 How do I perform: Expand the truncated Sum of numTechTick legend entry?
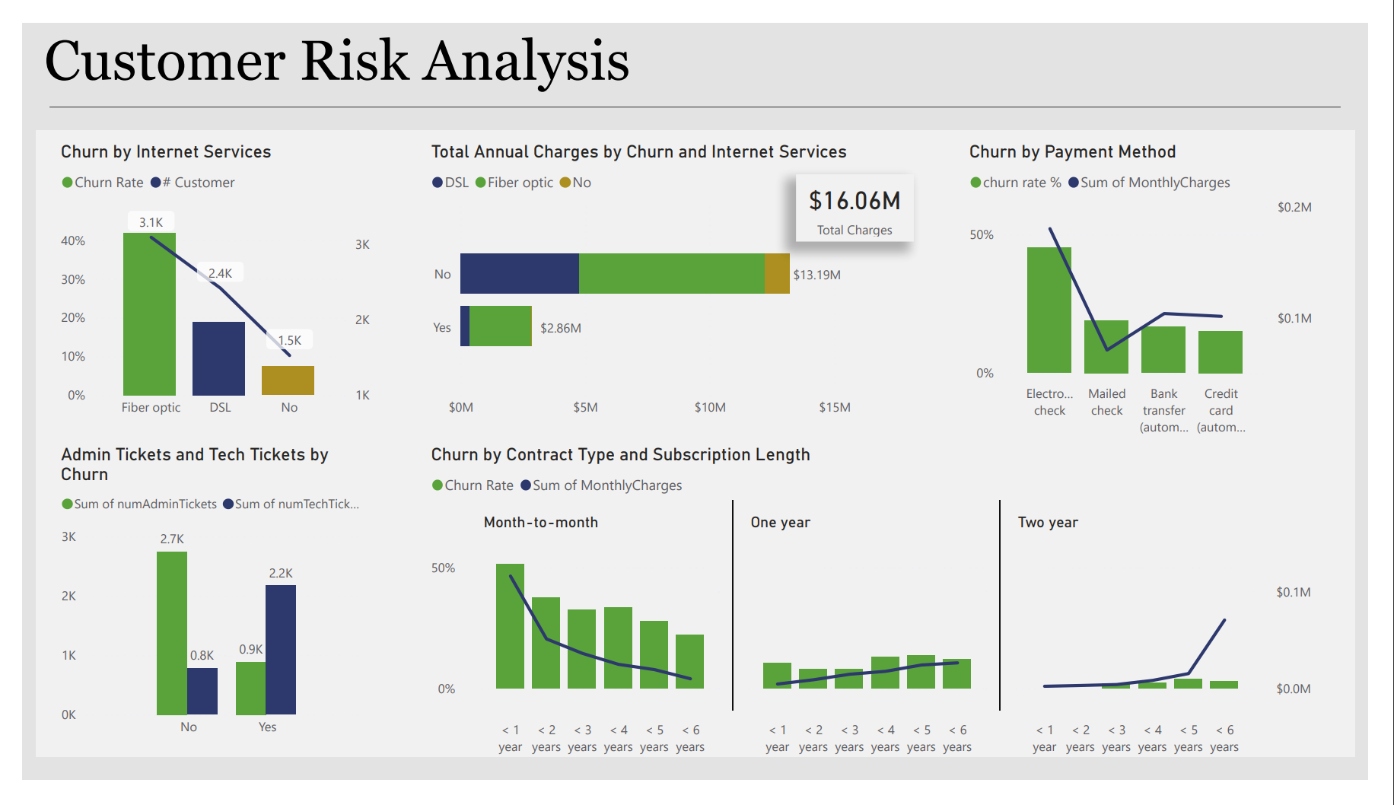coord(297,504)
